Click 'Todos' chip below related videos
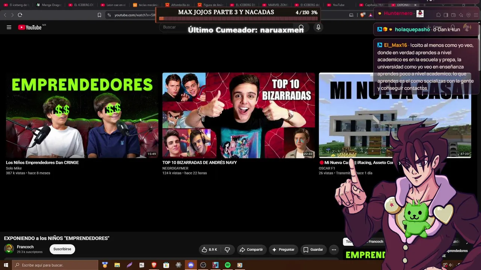 (x=349, y=241)
